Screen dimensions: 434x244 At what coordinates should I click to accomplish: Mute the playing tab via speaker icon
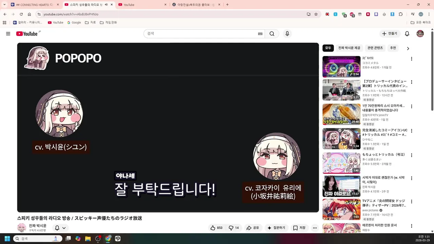(106, 4)
